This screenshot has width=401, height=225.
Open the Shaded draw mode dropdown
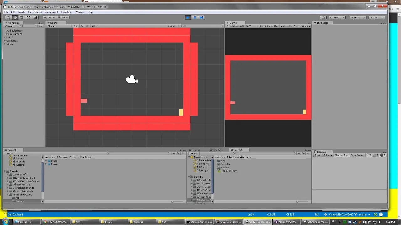coord(59,26)
